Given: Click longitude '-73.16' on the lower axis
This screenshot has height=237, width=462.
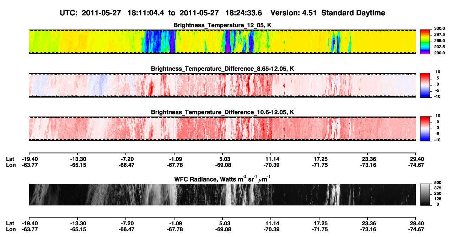Looking at the screenshot, I should (369, 229).
